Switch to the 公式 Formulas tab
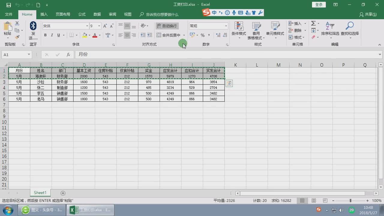Screen dimensions: 384x216 tap(82, 14)
